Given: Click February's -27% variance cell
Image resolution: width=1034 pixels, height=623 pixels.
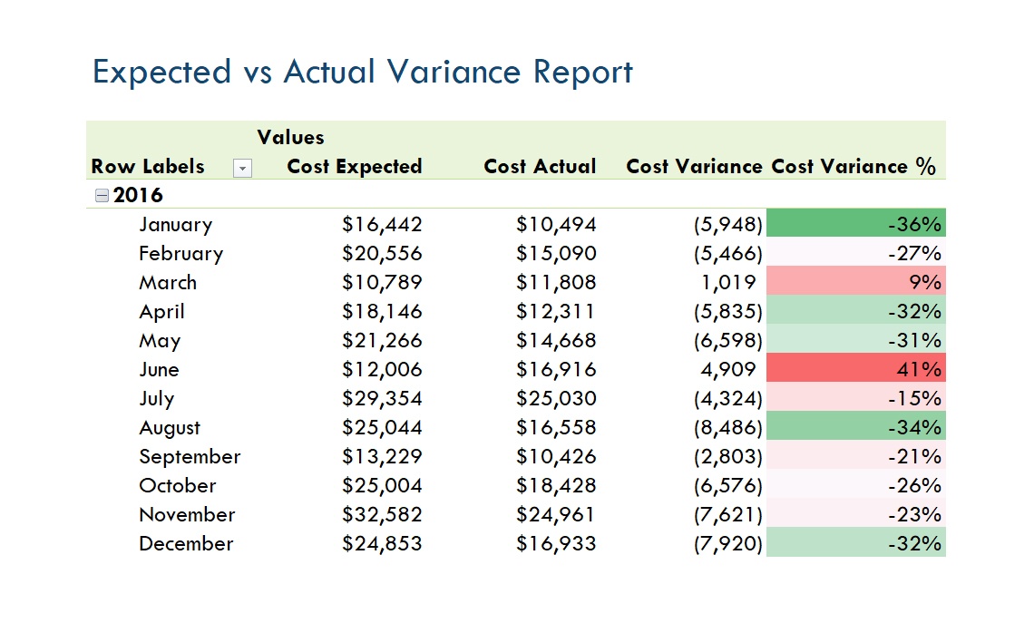Looking at the screenshot, I should pos(856,252).
